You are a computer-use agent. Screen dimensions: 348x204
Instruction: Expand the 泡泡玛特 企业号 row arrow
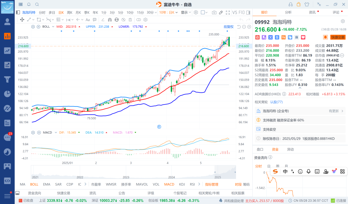pyautogui.click(x=342, y=111)
